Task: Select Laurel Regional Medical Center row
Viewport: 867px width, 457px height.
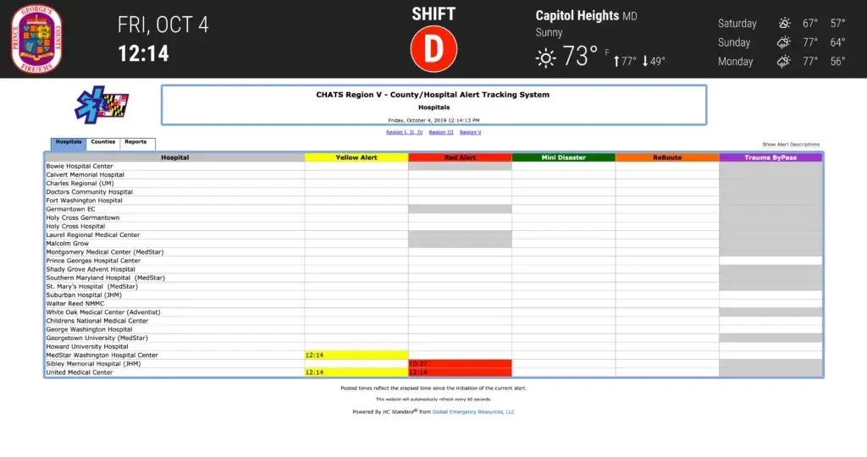Action: pos(433,235)
